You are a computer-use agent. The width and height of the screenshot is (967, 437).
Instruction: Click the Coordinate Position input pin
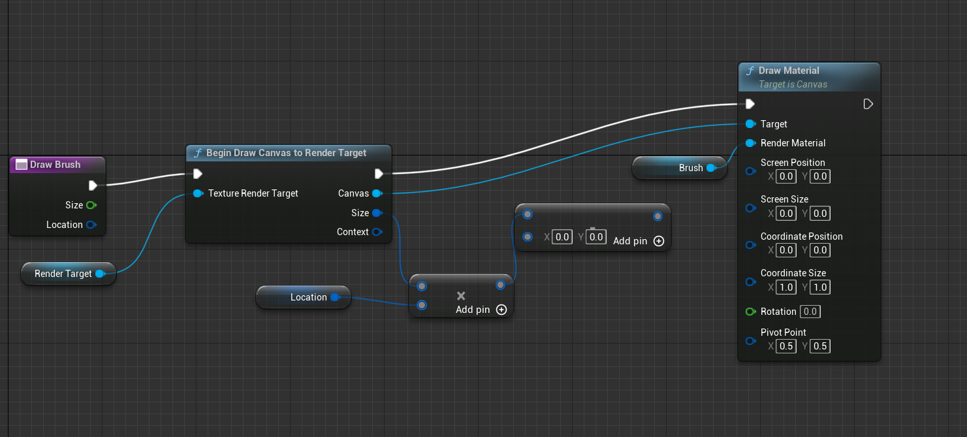pos(750,245)
